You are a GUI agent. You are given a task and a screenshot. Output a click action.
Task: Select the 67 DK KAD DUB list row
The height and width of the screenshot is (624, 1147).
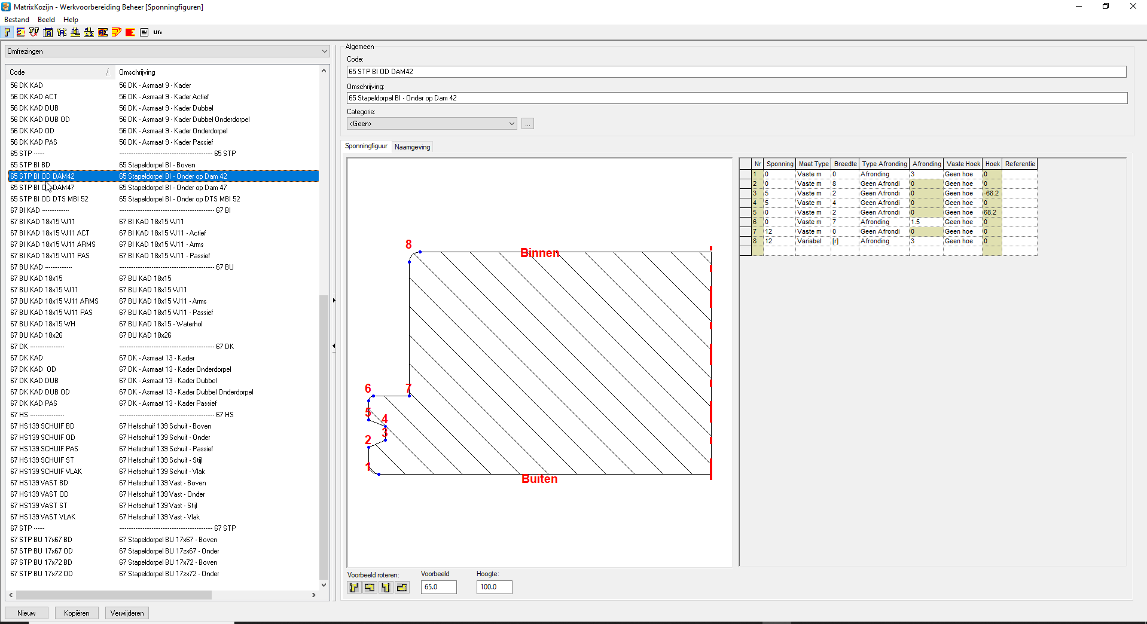coord(34,381)
